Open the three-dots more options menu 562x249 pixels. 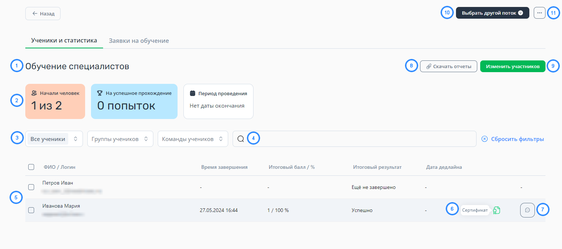coord(539,13)
